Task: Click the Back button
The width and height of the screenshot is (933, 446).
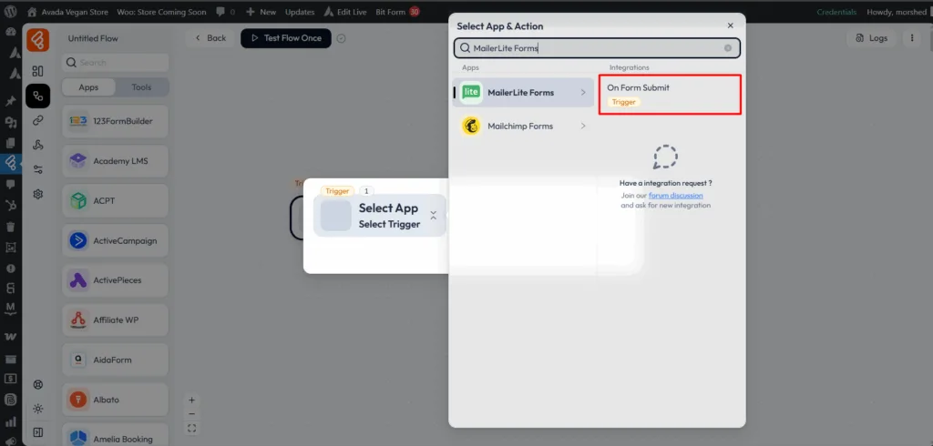Action: click(x=210, y=38)
